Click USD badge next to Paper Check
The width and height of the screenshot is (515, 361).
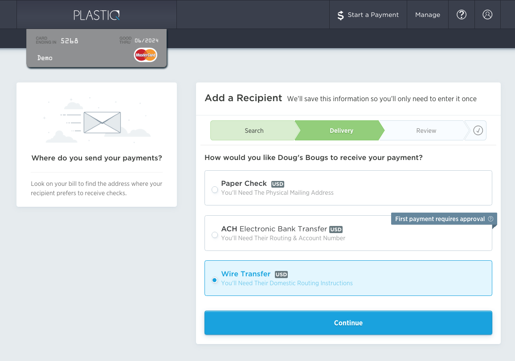(278, 184)
